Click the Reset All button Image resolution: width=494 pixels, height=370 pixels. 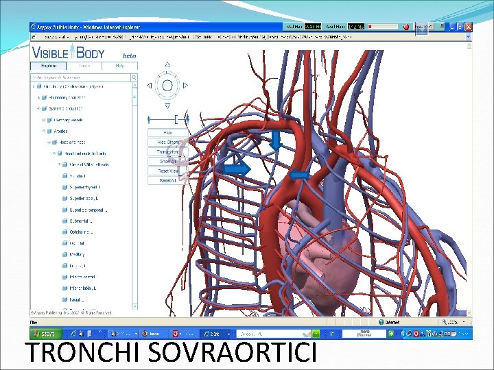click(168, 181)
